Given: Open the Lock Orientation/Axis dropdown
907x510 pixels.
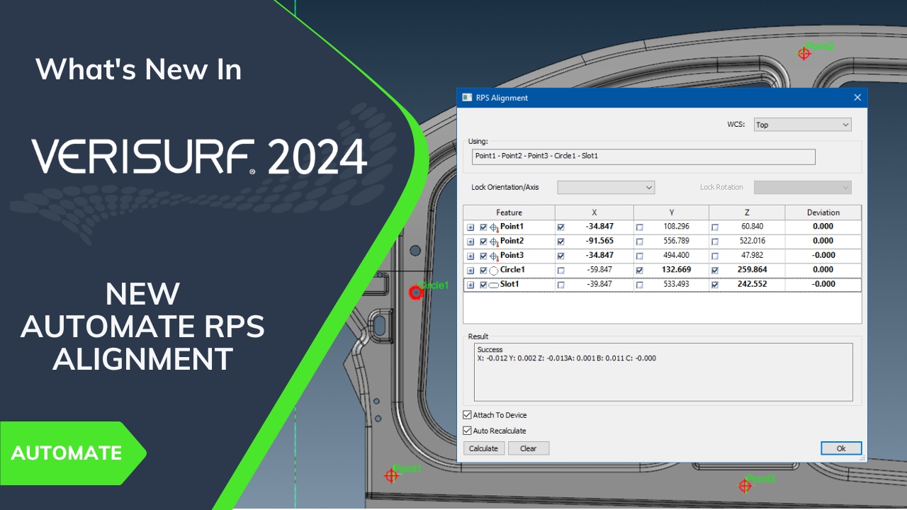Looking at the screenshot, I should pyautogui.click(x=606, y=188).
